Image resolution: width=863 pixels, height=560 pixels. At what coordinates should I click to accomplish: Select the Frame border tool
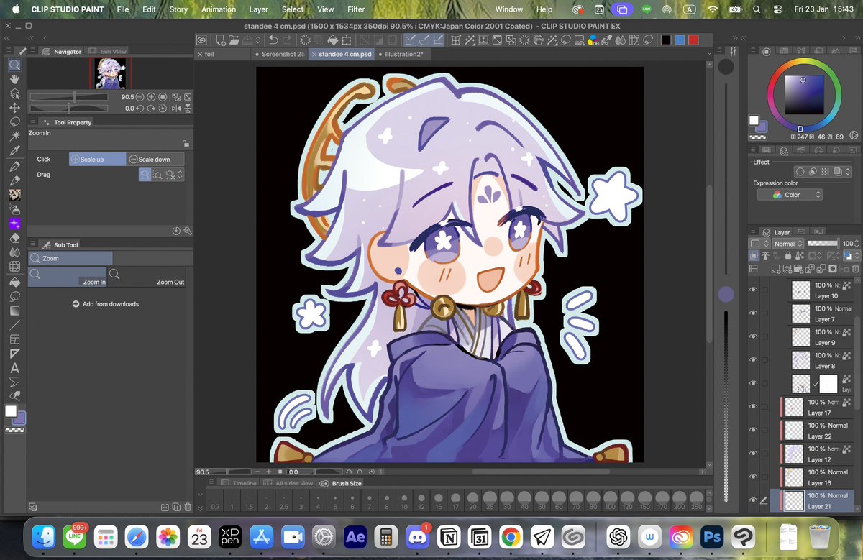pyautogui.click(x=14, y=339)
